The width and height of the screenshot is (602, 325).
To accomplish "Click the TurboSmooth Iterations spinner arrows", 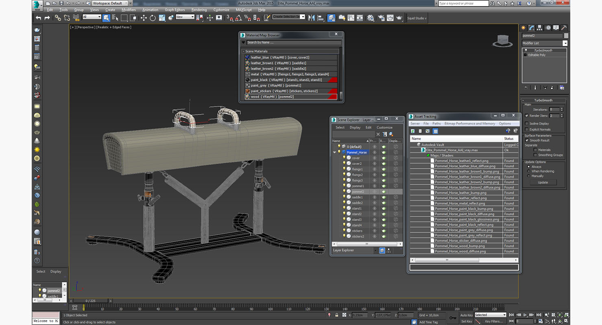I will [562, 110].
